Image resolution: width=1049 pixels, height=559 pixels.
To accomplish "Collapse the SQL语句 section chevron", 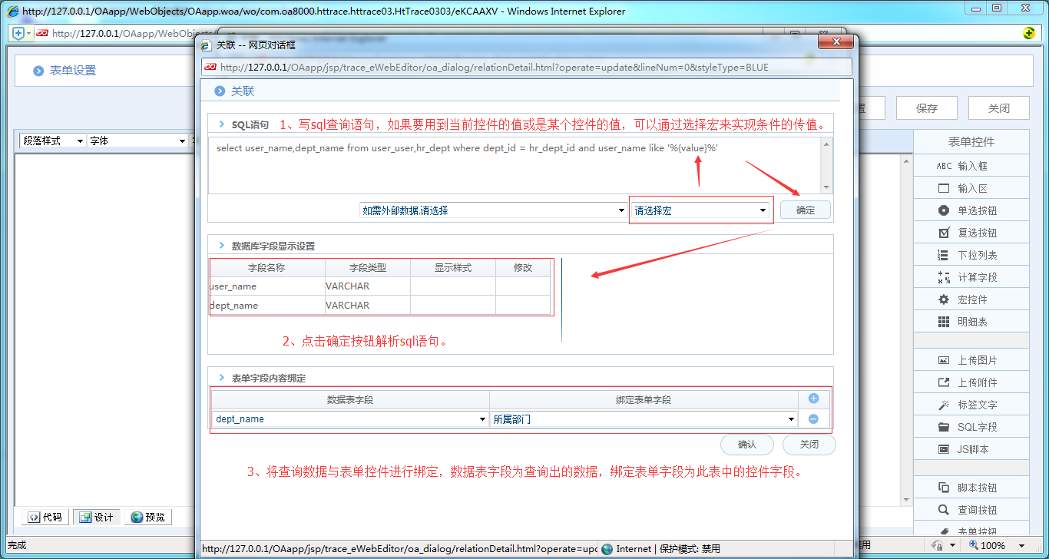I will click(221, 124).
